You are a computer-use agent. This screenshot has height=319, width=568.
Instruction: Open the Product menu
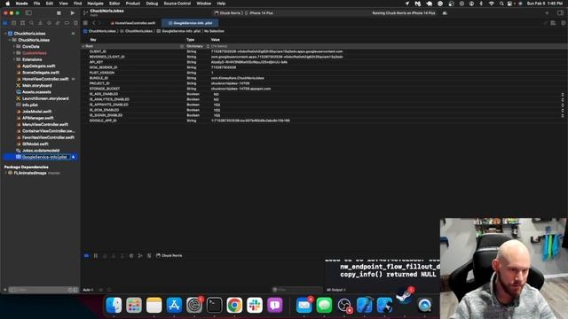(133, 4)
